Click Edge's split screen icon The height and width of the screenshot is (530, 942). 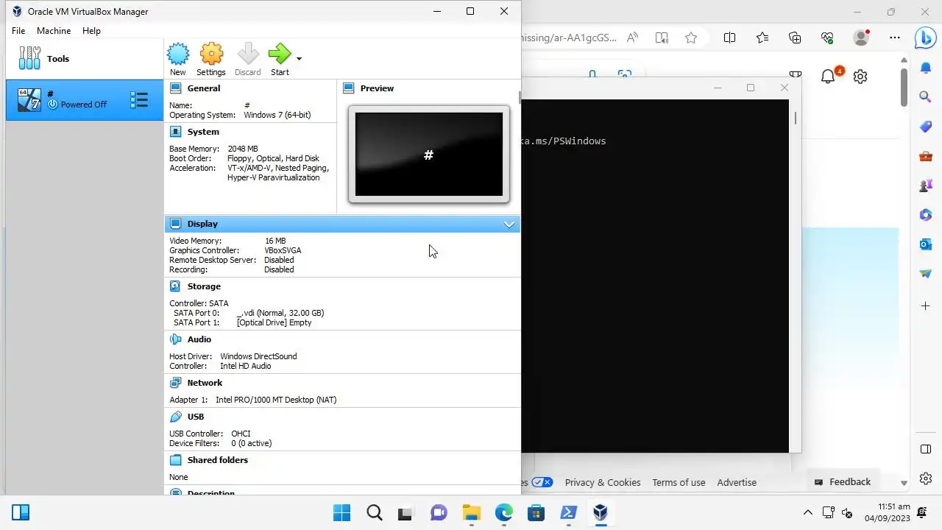(x=730, y=38)
